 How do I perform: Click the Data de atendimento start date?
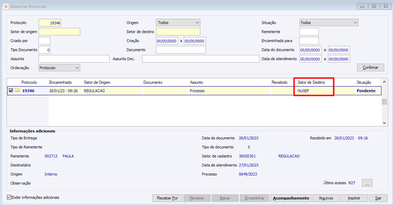pos(310,59)
